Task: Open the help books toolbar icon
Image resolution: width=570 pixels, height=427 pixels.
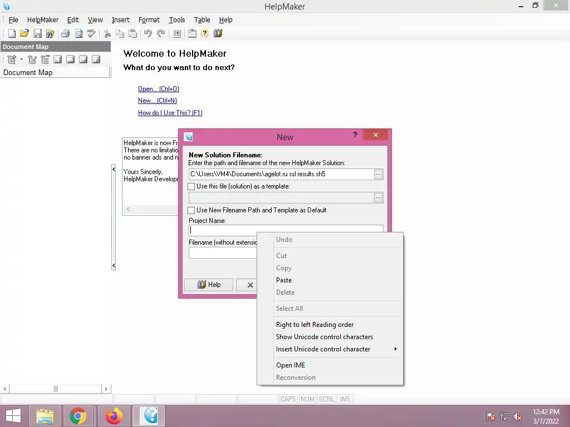Action: click(x=218, y=33)
